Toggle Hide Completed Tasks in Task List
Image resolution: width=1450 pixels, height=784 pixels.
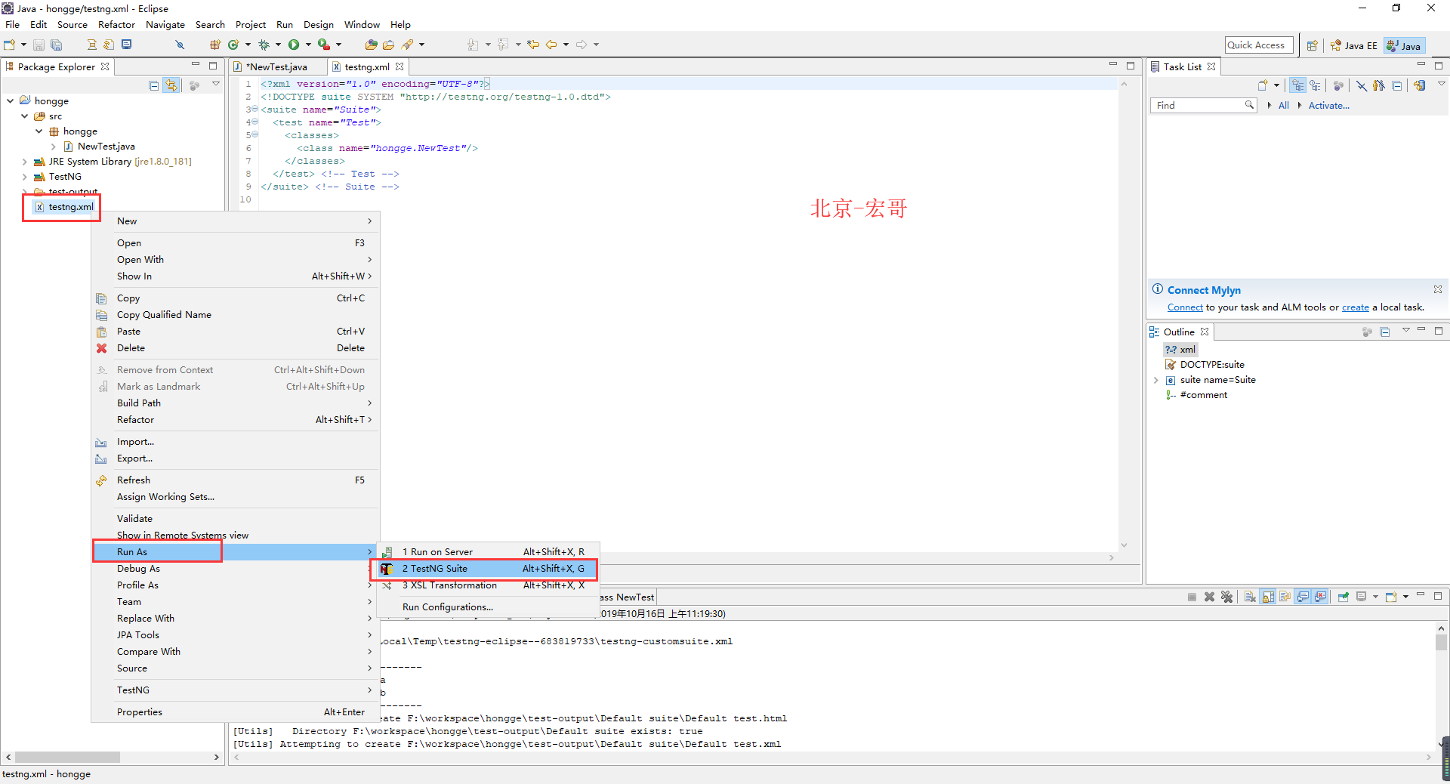[1361, 85]
